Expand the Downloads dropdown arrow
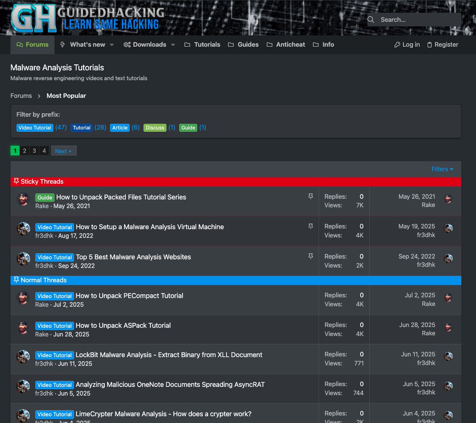This screenshot has width=476, height=423. point(173,45)
